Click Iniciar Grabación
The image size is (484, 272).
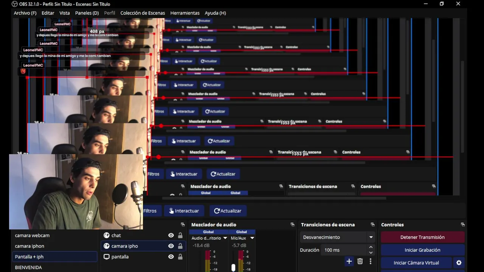pyautogui.click(x=422, y=250)
